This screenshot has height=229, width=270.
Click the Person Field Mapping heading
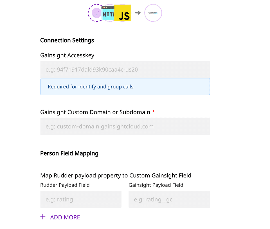[69, 153]
